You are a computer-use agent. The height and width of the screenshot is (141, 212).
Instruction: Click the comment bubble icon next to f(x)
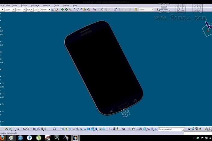tap(28, 129)
